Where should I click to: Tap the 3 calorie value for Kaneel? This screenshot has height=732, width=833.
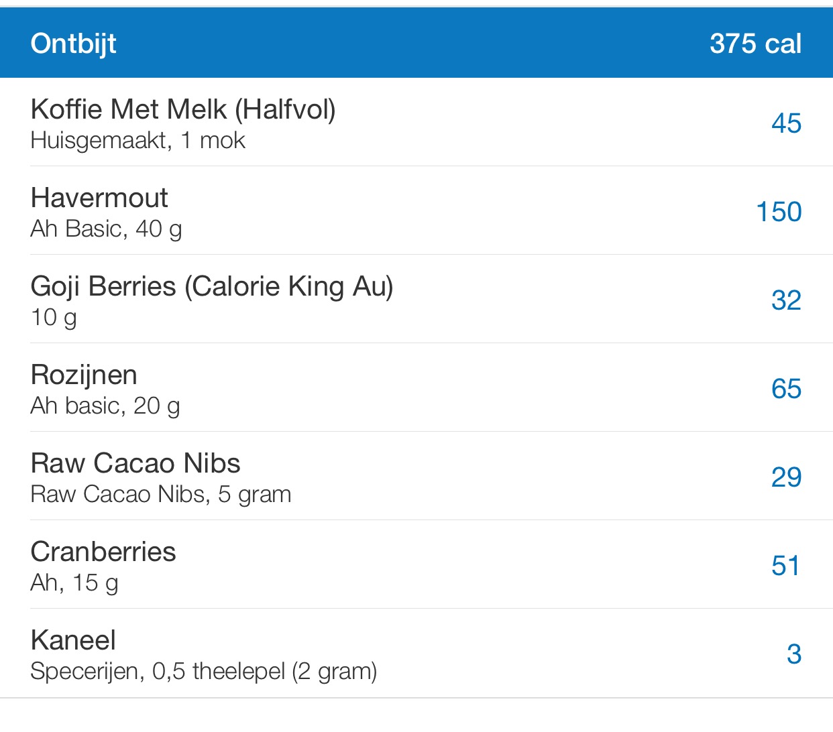point(794,654)
